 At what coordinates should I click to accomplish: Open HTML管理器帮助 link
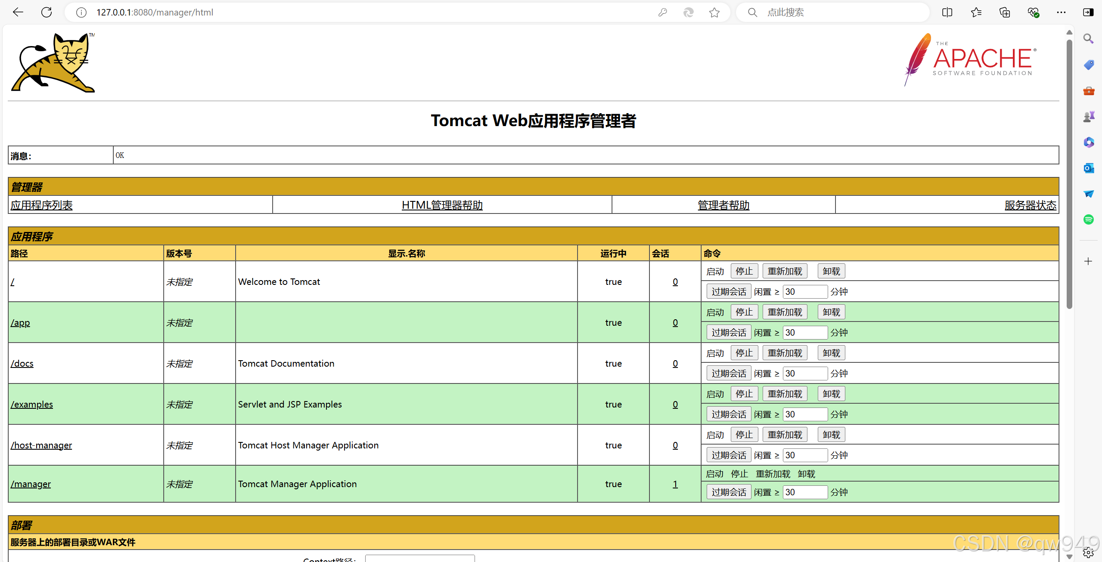coord(442,205)
